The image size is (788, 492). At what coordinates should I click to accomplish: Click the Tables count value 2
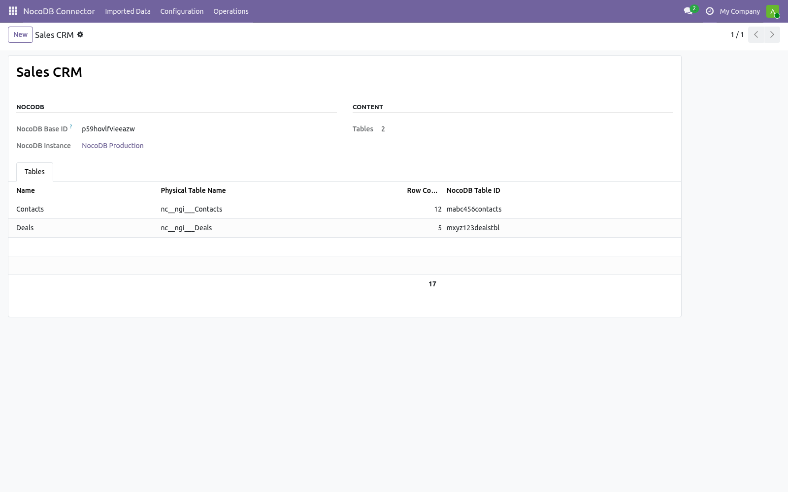(x=383, y=129)
